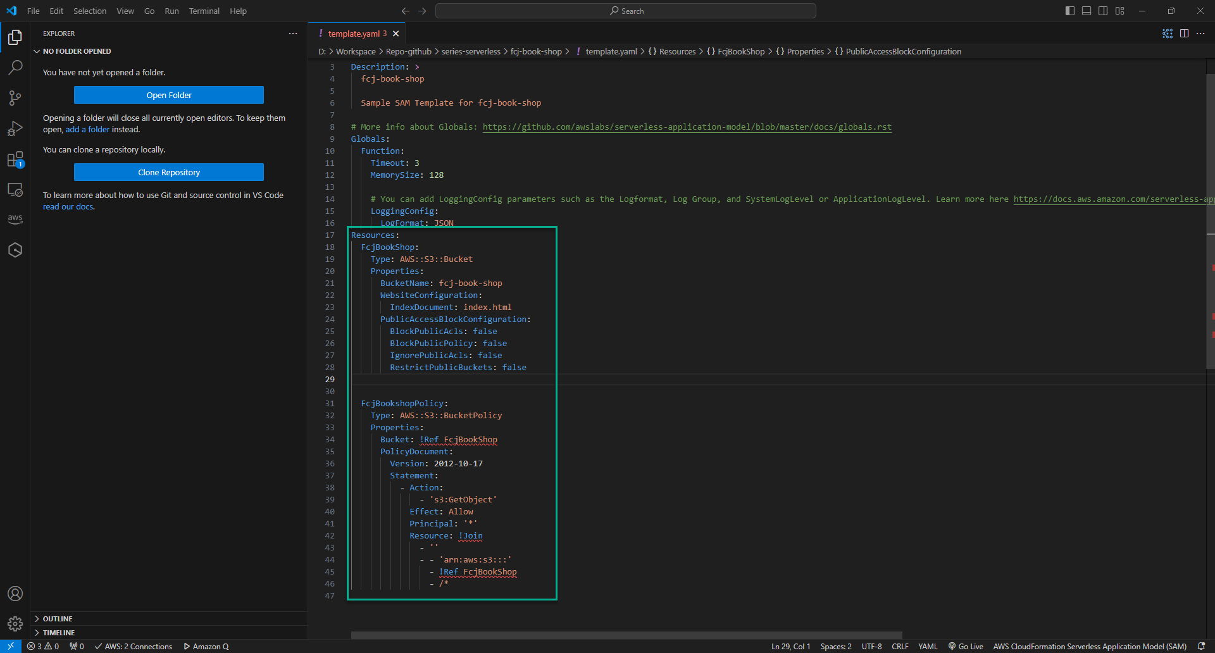This screenshot has height=653, width=1215.
Task: Open the Selection menu
Action: click(90, 11)
